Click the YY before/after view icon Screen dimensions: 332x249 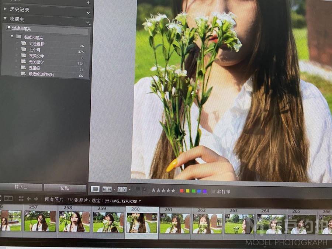click(122, 190)
